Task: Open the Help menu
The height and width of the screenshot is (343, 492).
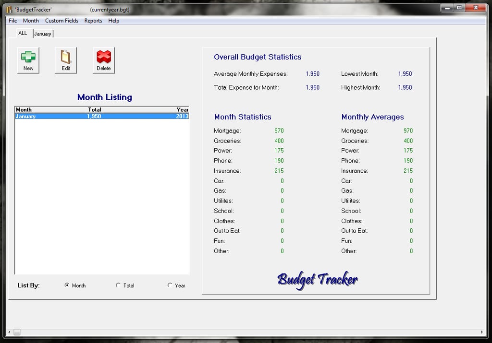Action: pyautogui.click(x=113, y=21)
